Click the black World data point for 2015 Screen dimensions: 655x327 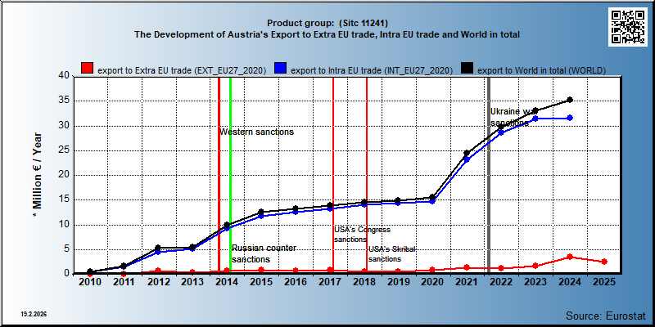[x=261, y=212]
